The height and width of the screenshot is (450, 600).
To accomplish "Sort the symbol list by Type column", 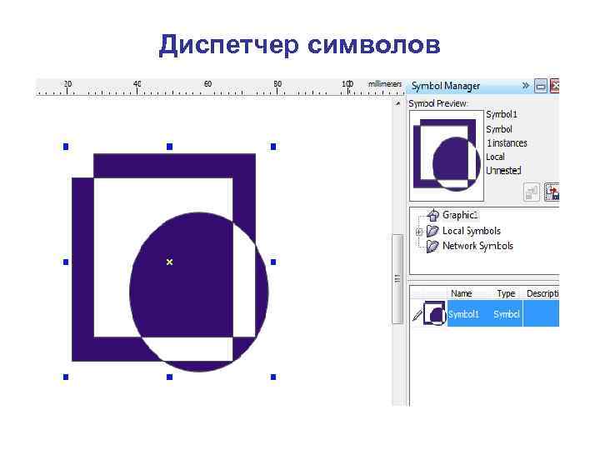I will (x=506, y=293).
